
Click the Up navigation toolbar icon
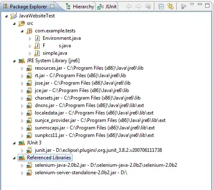148,6
